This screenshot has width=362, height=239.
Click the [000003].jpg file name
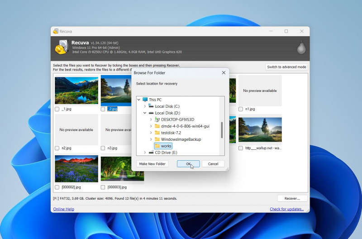pos(117,187)
